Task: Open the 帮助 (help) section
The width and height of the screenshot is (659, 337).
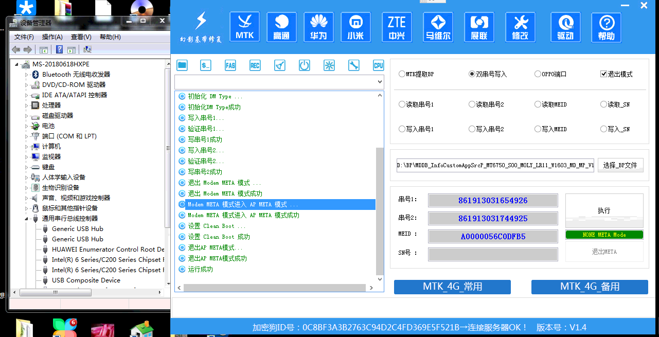Action: point(607,27)
